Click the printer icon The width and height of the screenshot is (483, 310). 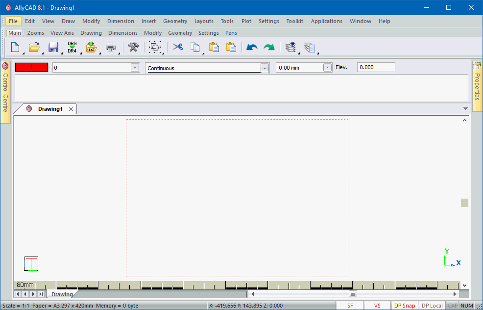pos(110,47)
